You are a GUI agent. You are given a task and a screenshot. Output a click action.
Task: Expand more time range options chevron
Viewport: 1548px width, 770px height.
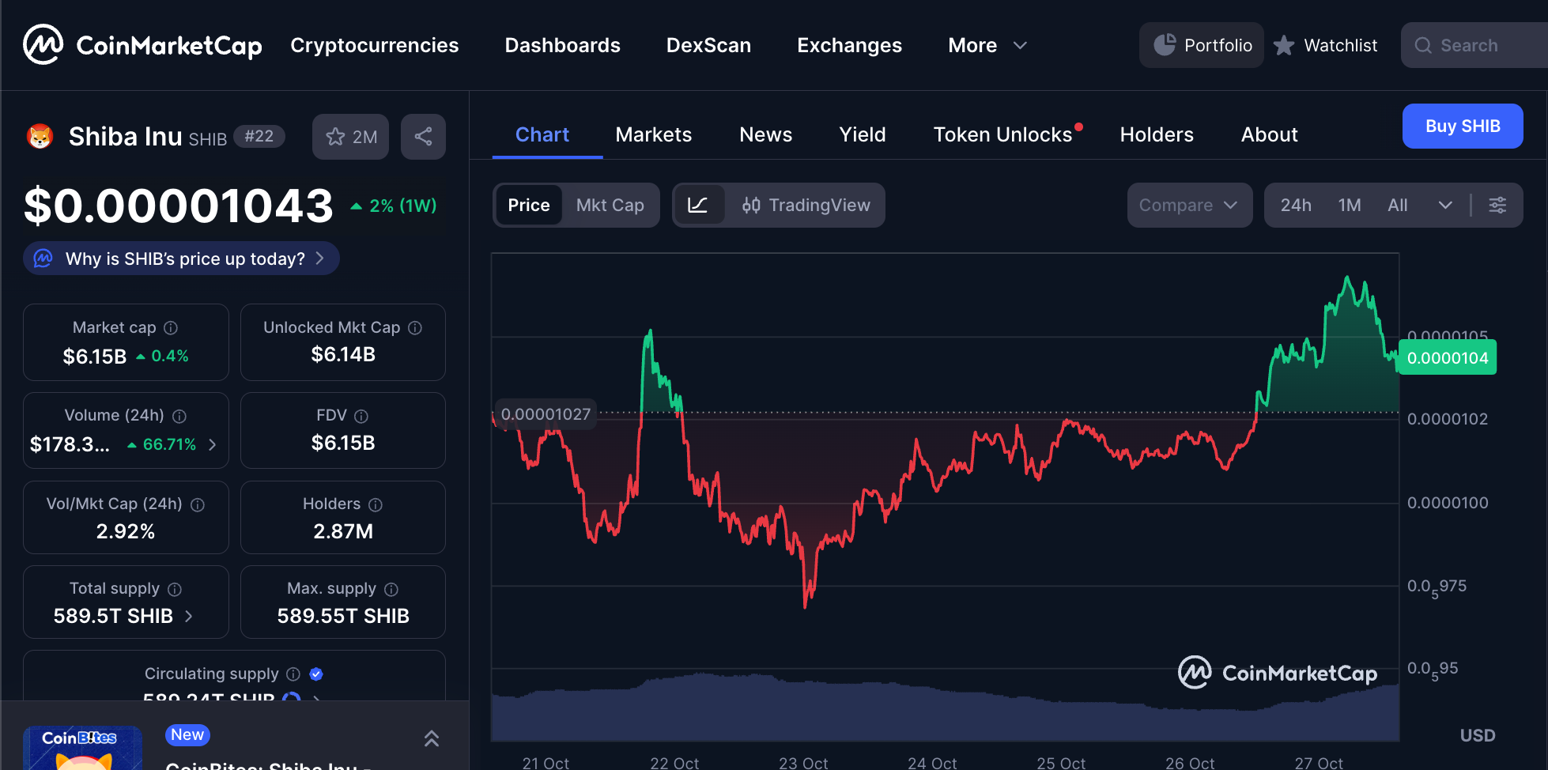tap(1445, 206)
